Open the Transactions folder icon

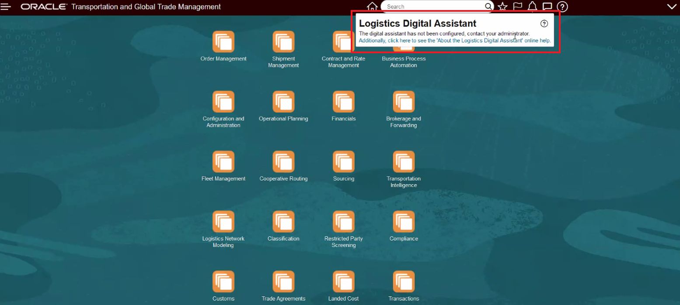point(404,281)
